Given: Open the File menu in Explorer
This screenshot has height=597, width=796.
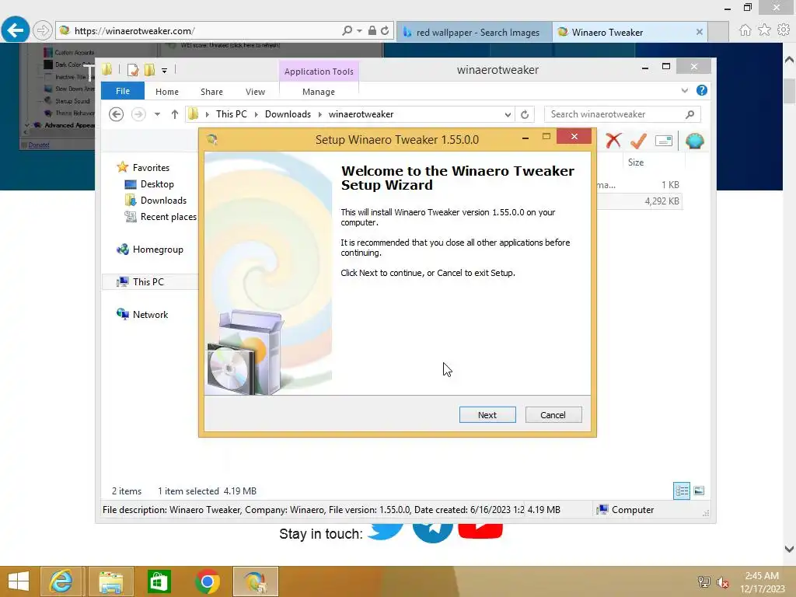Looking at the screenshot, I should tap(123, 91).
